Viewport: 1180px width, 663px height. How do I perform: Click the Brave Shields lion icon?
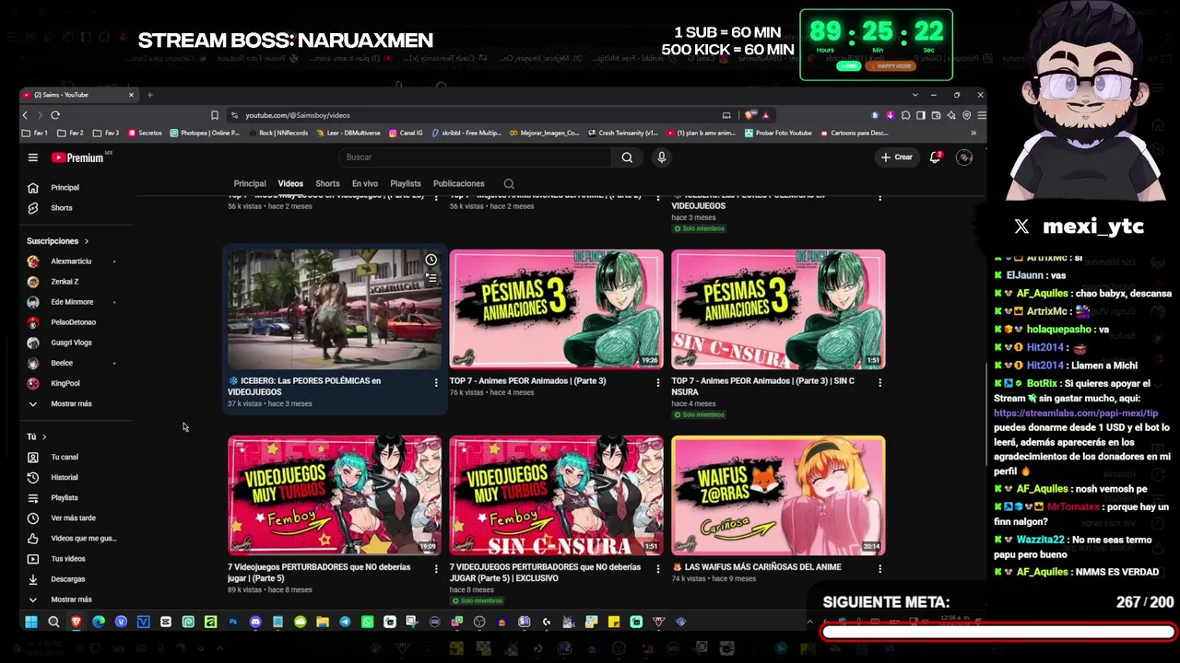[x=750, y=115]
